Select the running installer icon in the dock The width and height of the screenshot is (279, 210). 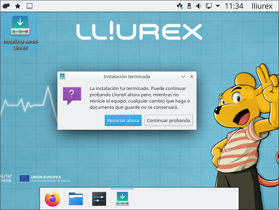click(122, 199)
